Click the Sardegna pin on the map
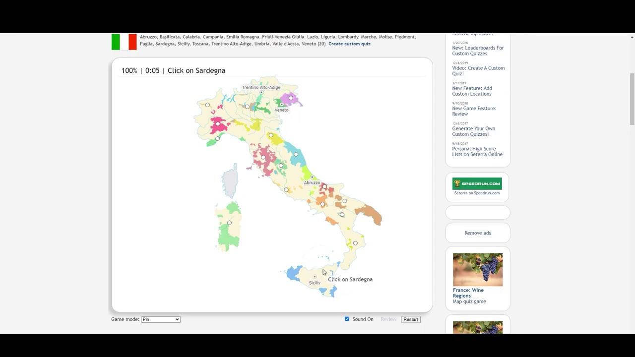Image resolution: width=635 pixels, height=357 pixels. [x=229, y=223]
